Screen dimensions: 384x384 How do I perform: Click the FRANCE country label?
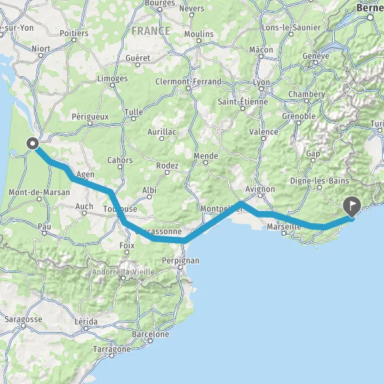click(x=151, y=31)
